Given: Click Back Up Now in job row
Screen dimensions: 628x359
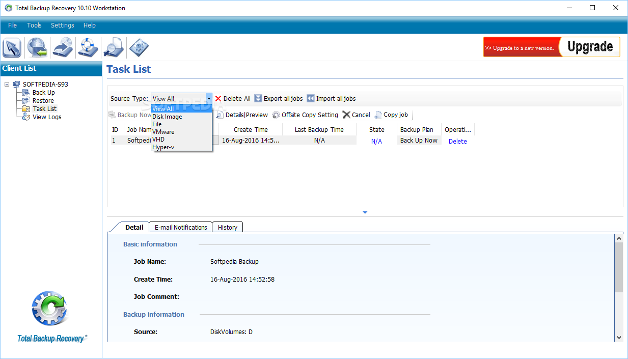Looking at the screenshot, I should 419,141.
